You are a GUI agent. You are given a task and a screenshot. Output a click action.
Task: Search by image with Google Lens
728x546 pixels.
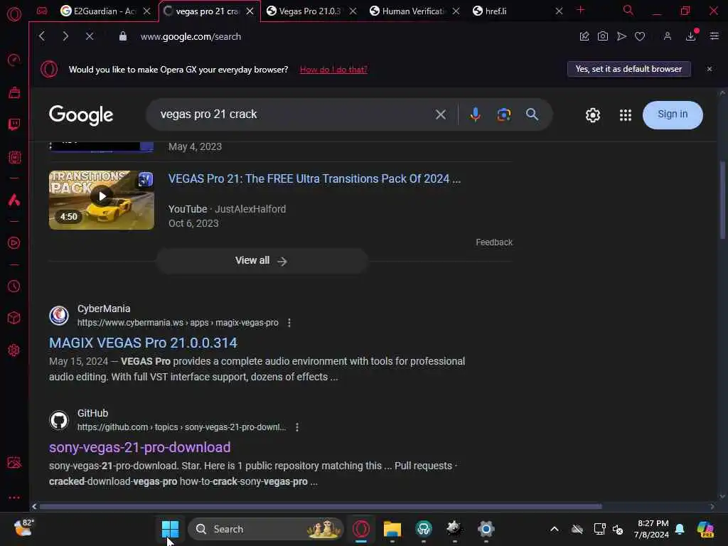[504, 114]
